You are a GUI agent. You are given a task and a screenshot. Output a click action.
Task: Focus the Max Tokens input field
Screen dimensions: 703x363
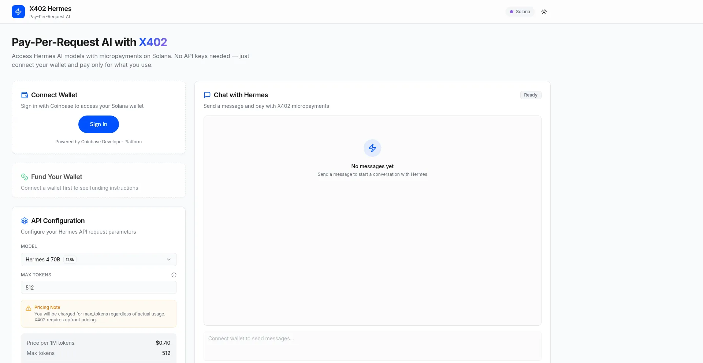pyautogui.click(x=98, y=287)
